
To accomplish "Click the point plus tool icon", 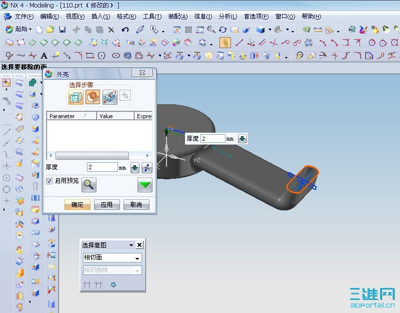I will pos(55,56).
